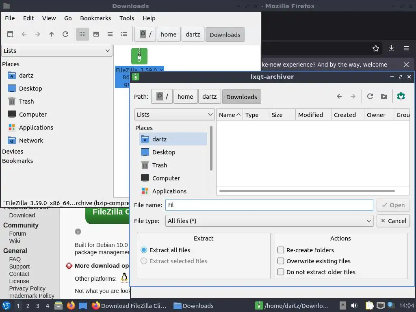416x312 pixels.
Task: Show desktop via taskbar quick launch icon
Action: coord(83,305)
